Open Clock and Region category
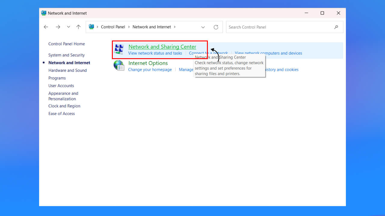The width and height of the screenshot is (385, 216). click(x=64, y=106)
